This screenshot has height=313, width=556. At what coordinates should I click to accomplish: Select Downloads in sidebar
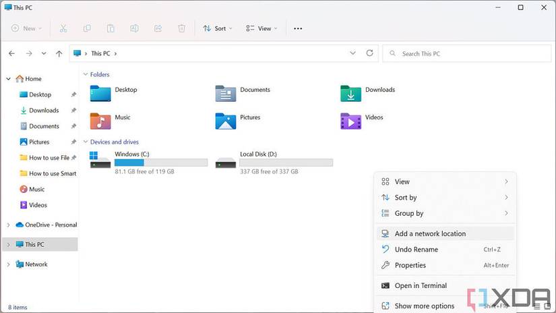coord(44,111)
